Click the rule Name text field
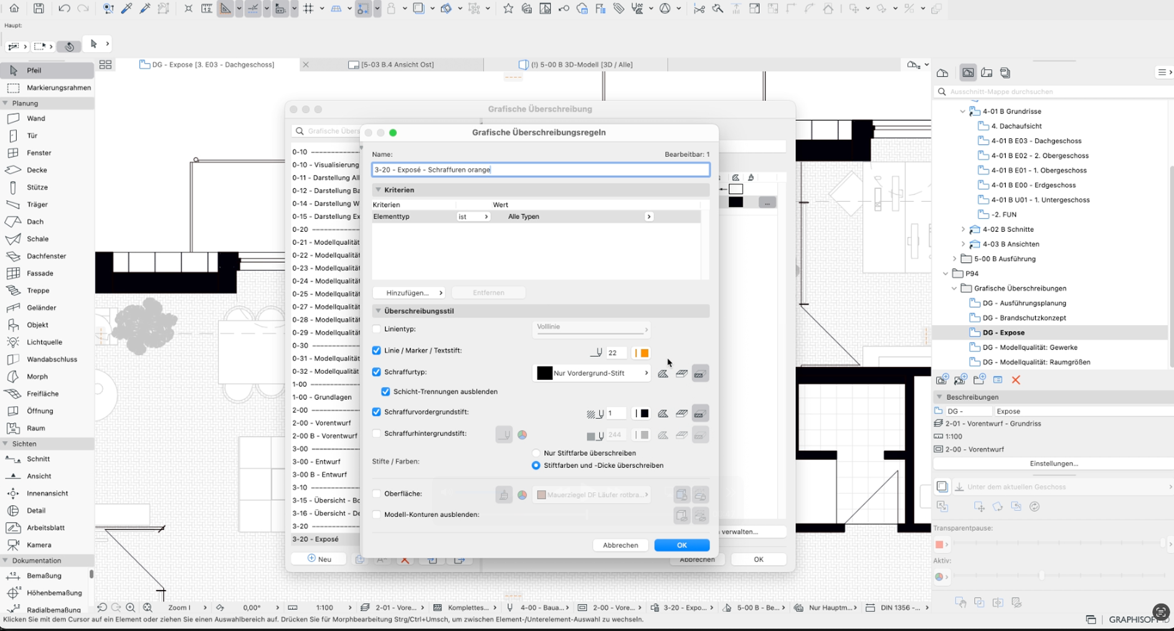This screenshot has width=1174, height=631. (x=541, y=169)
